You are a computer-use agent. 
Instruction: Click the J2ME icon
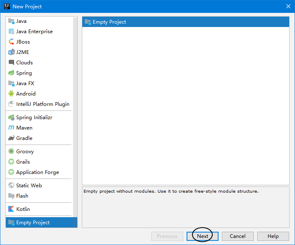(11, 52)
